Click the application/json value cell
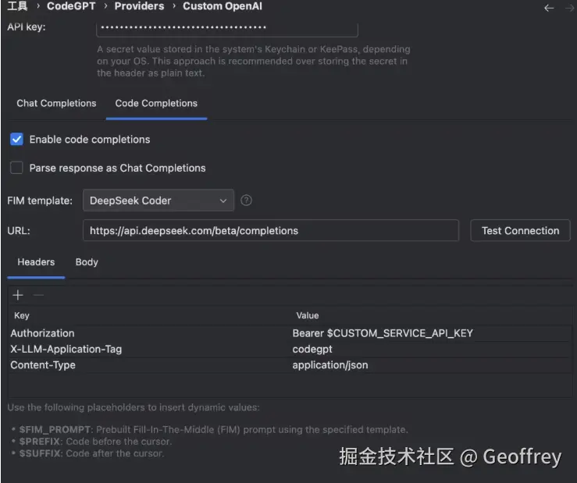This screenshot has height=483, width=577. click(431, 365)
